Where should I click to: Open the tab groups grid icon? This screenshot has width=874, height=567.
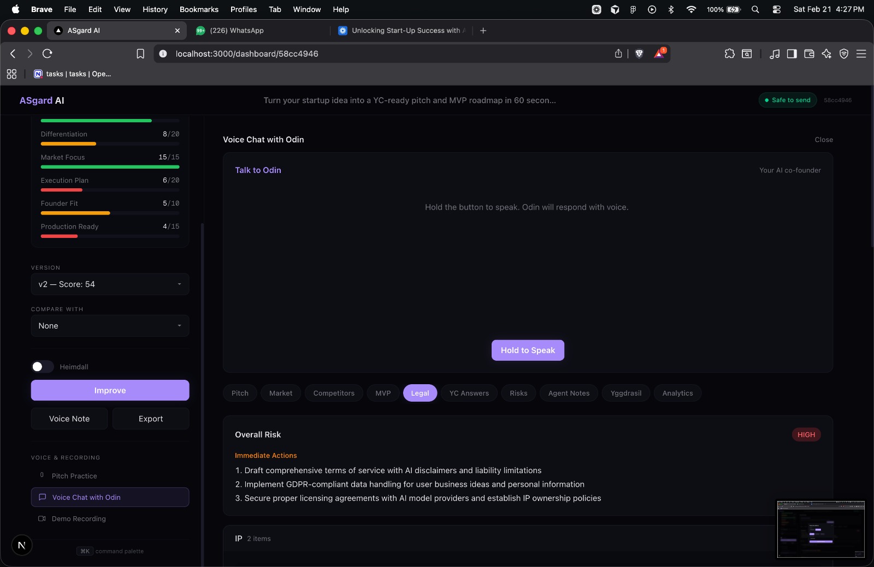(11, 74)
